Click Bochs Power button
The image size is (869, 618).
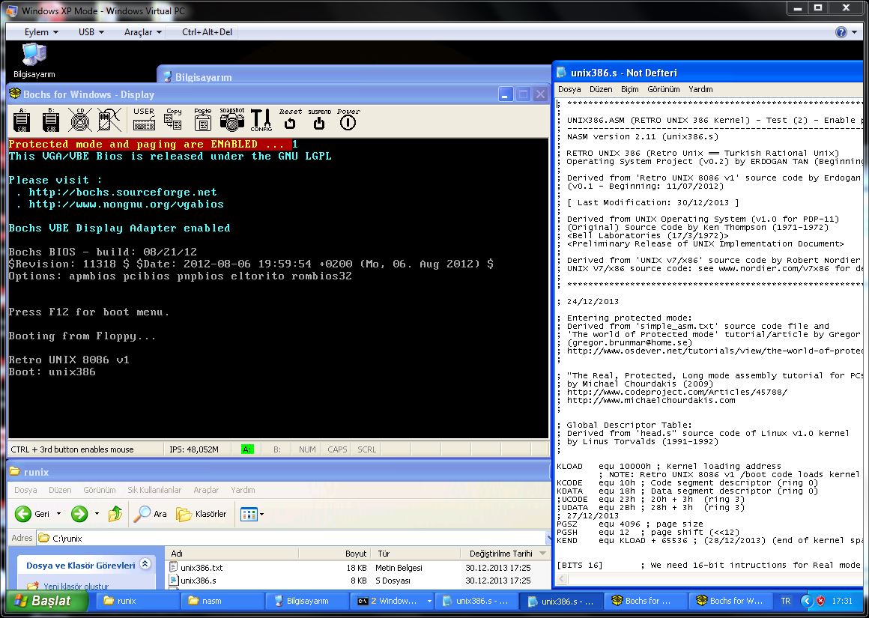click(348, 120)
